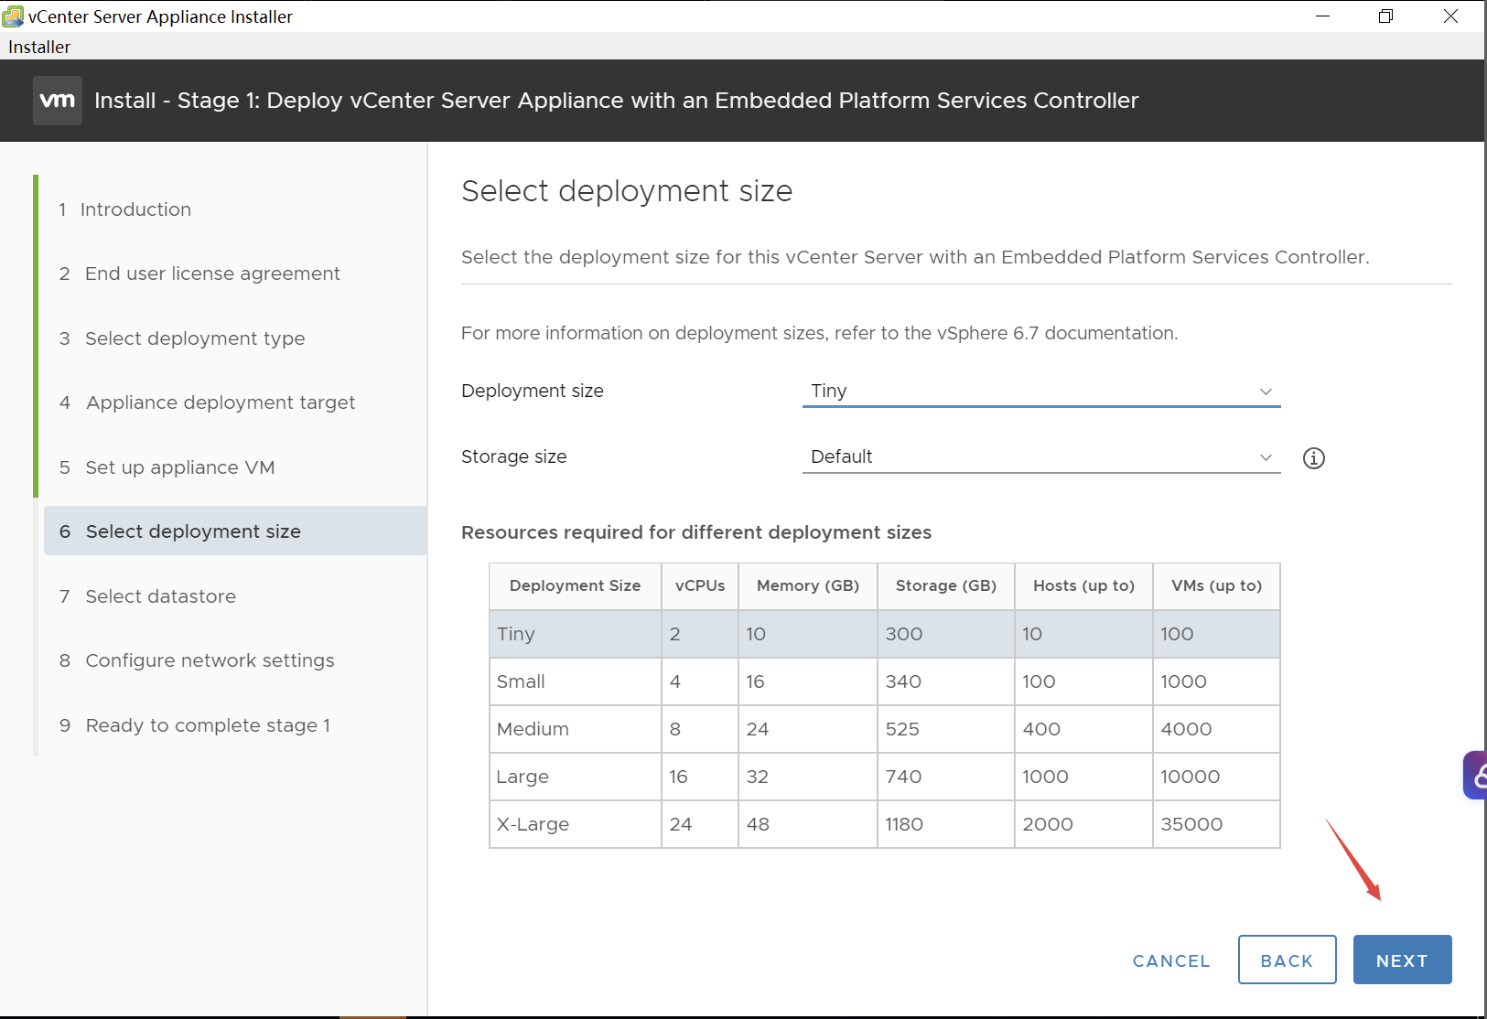The image size is (1487, 1019).
Task: Click the 340 storage cell for Small
Action: 946,681
